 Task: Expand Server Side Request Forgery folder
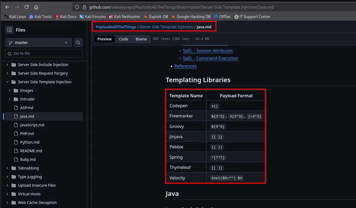click(7, 73)
